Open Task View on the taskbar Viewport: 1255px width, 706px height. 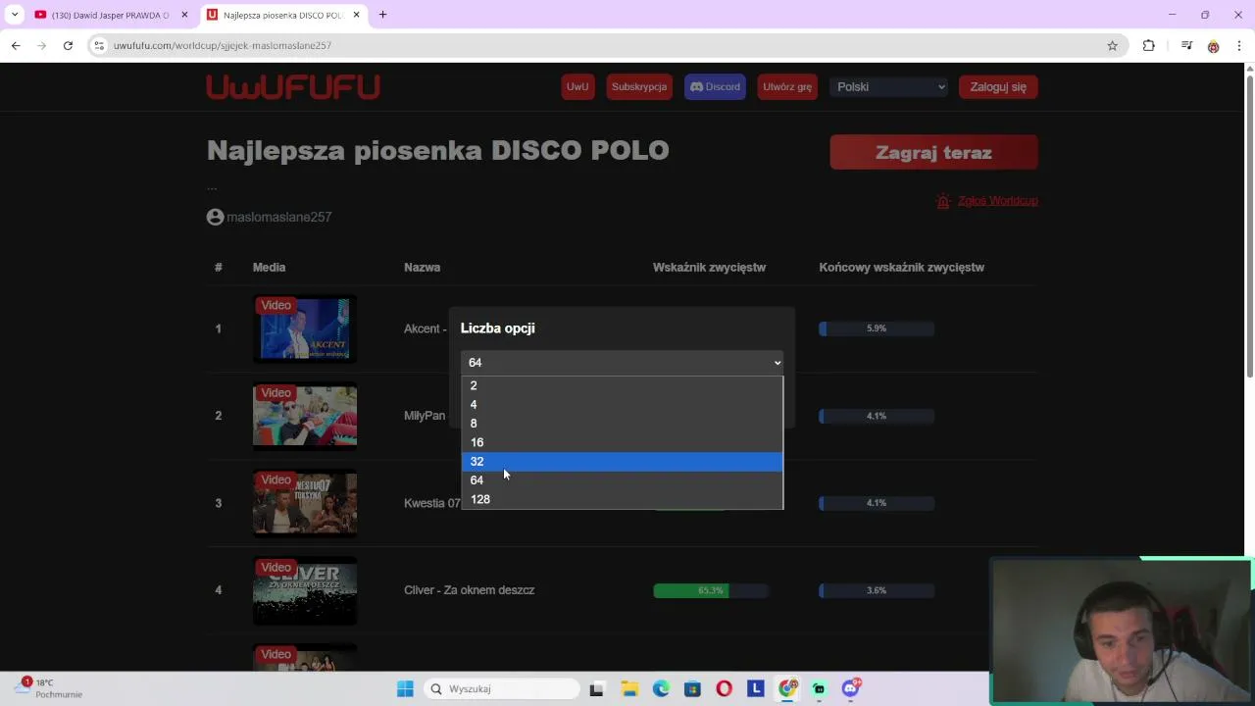pos(596,689)
